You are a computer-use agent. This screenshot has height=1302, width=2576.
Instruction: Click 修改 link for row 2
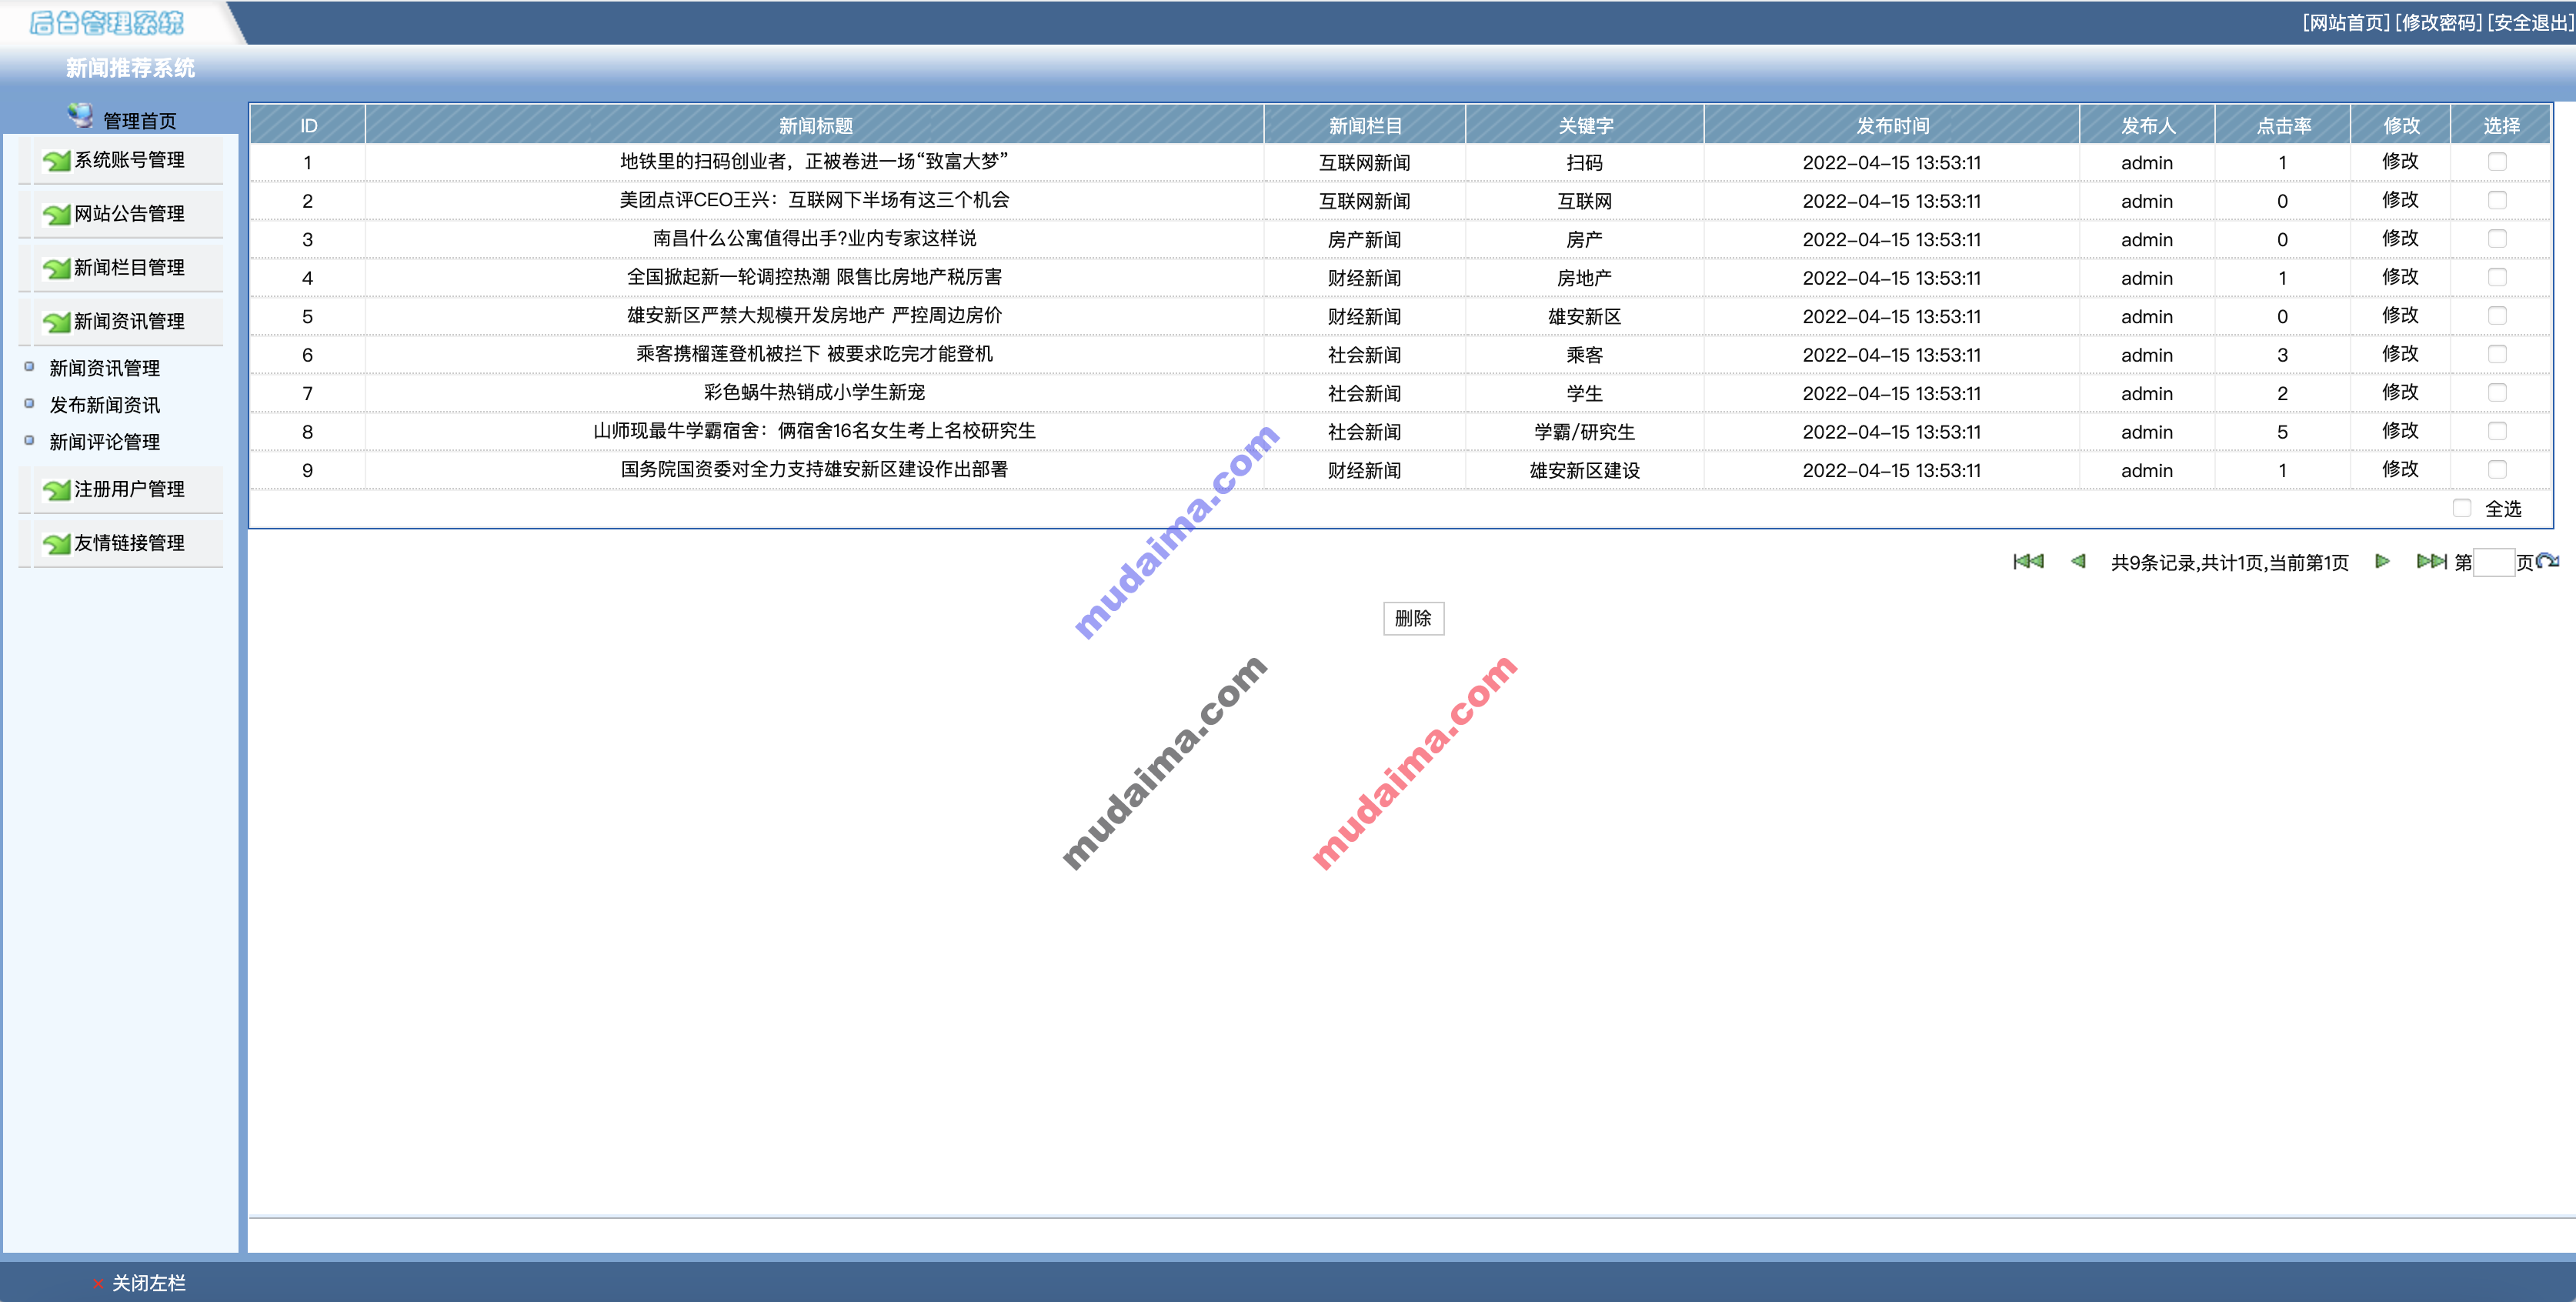[2400, 200]
